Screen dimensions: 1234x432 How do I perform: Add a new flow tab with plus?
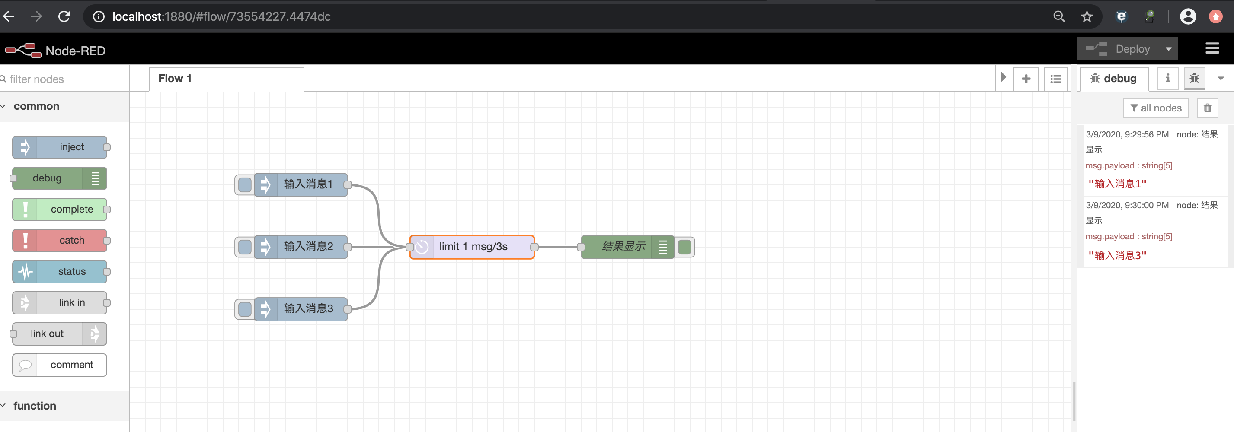[x=1026, y=79]
